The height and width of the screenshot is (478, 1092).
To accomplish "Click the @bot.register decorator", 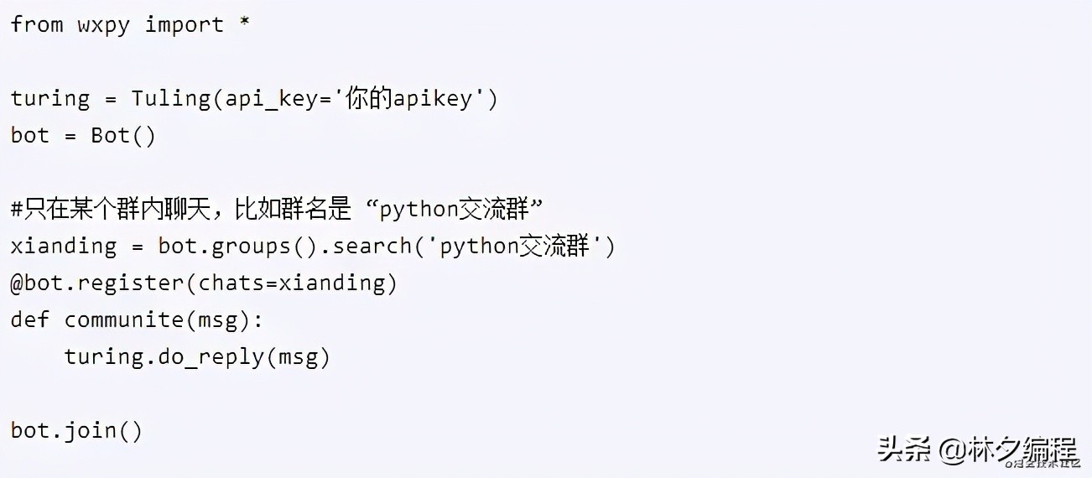I will 96,283.
